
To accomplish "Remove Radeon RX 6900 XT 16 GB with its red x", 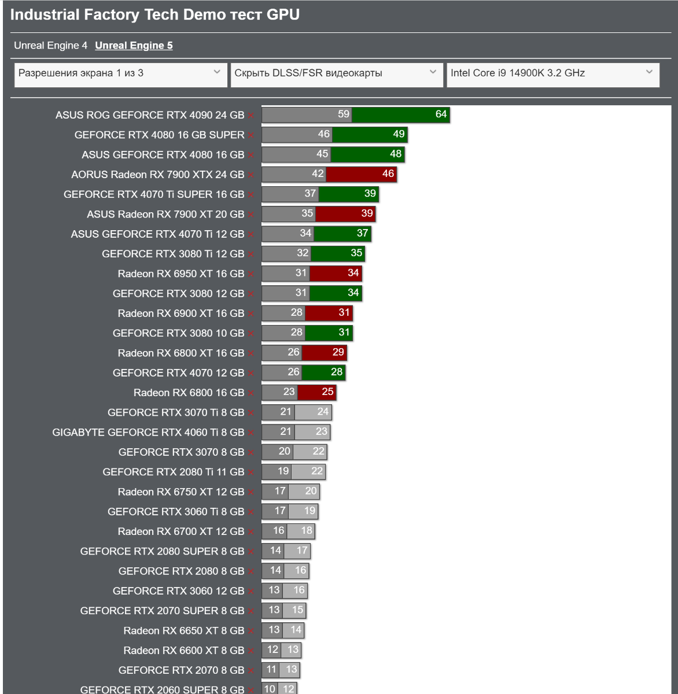I will (x=252, y=315).
